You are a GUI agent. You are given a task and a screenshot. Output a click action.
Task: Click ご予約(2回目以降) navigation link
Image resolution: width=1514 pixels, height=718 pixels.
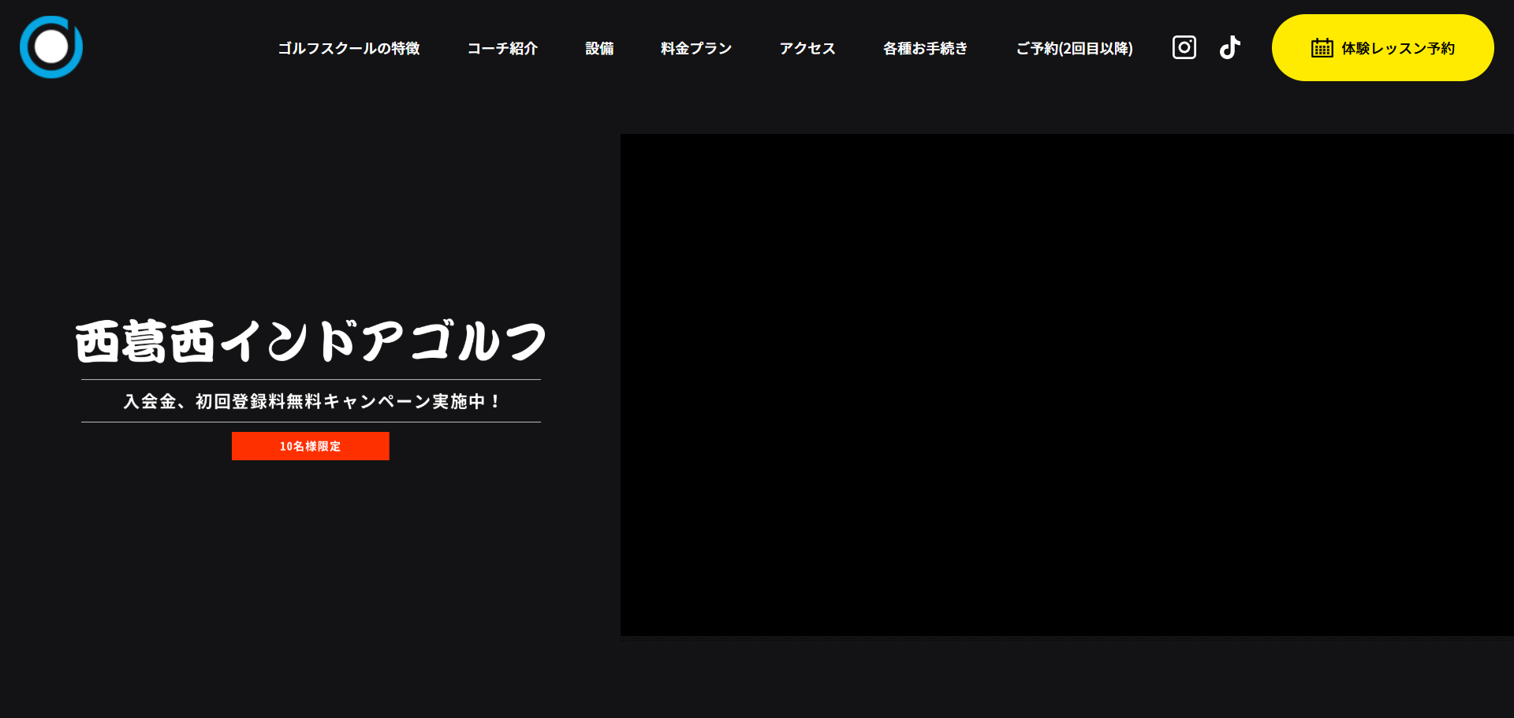click(x=1074, y=49)
